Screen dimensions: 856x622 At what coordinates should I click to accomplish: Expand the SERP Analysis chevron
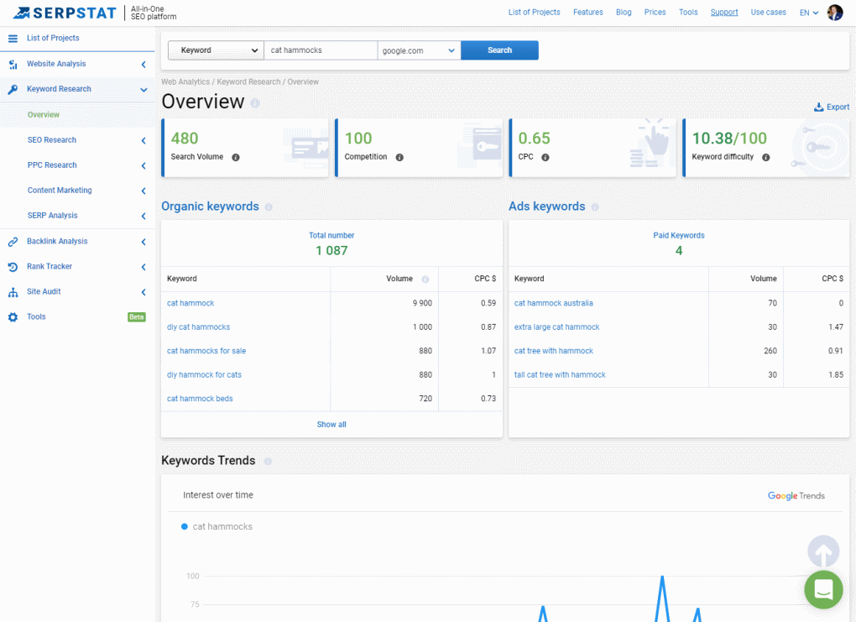click(x=144, y=216)
